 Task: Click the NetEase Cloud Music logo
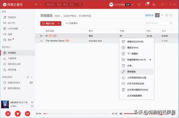(x=13, y=4)
